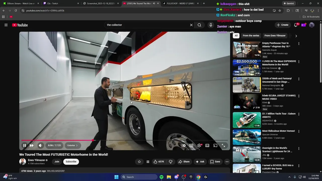Join the Enes Yilmazer channel membership
The width and height of the screenshot is (322, 181).
pyautogui.click(x=57, y=162)
